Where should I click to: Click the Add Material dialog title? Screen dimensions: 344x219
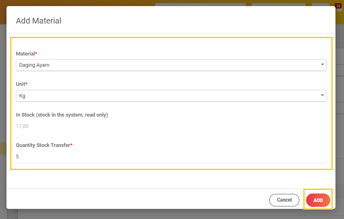[x=39, y=21]
